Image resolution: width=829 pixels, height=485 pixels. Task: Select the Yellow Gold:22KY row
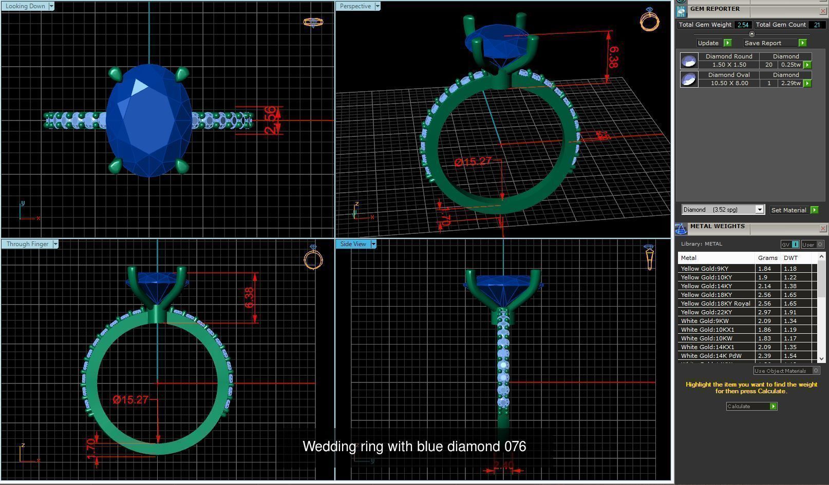747,312
